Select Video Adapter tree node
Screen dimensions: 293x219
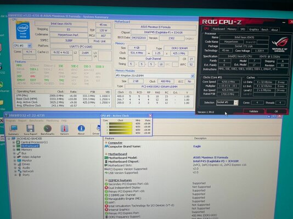31,157
